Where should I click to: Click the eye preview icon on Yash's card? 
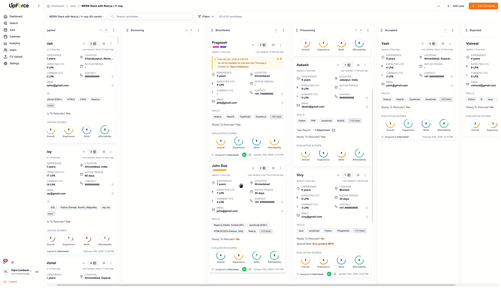(442, 44)
